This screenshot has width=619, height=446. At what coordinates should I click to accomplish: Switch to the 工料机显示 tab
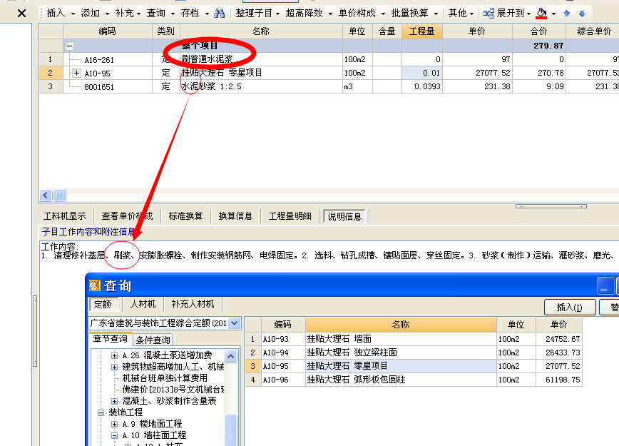(64, 216)
